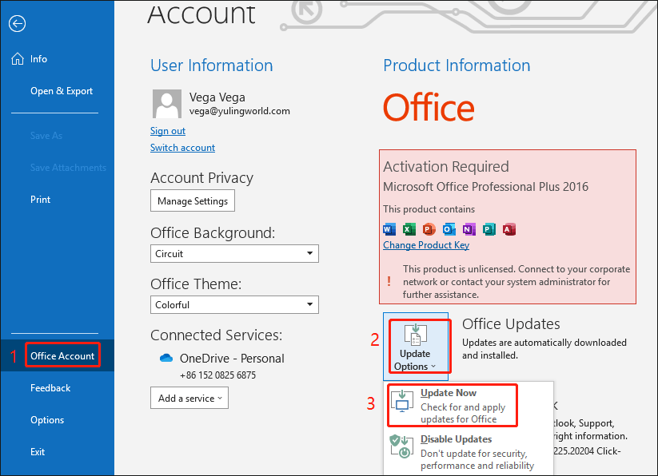Click the Access app icon
This screenshot has width=658, height=476.
[508, 229]
